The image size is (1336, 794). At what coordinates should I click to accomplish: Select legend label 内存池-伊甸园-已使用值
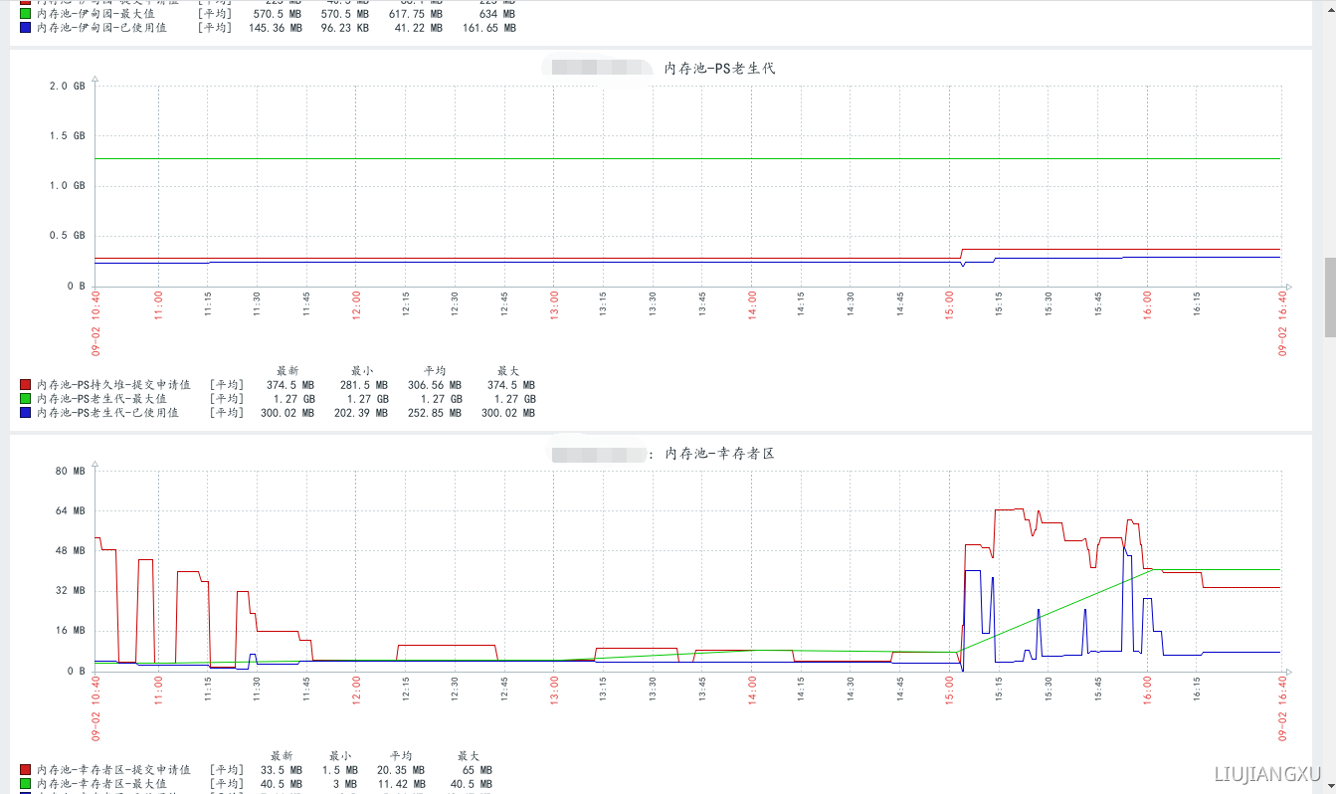click(x=101, y=28)
